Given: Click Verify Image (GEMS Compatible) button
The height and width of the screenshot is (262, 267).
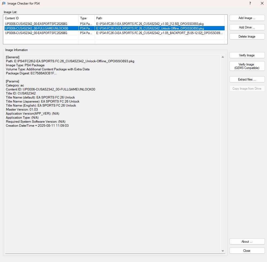Looking at the screenshot, I should [x=247, y=66].
